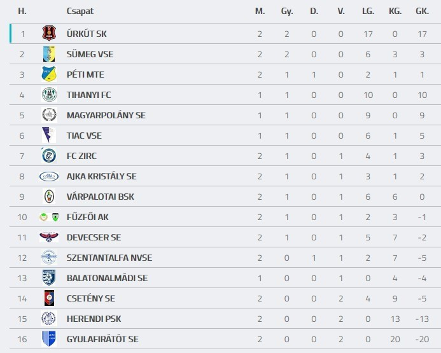Click the TIAC VSE pennant icon
The width and height of the screenshot is (441, 353).
[49, 135]
